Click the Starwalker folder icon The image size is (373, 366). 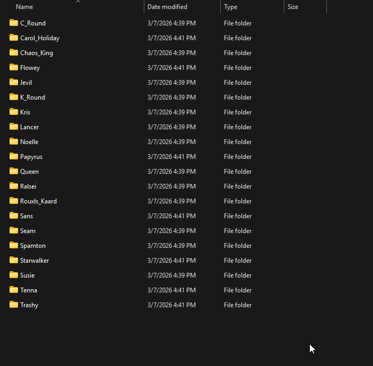point(14,260)
